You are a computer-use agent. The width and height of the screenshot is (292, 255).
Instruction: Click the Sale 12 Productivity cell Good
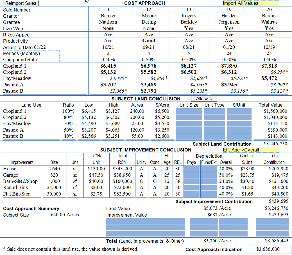(x=149, y=41)
